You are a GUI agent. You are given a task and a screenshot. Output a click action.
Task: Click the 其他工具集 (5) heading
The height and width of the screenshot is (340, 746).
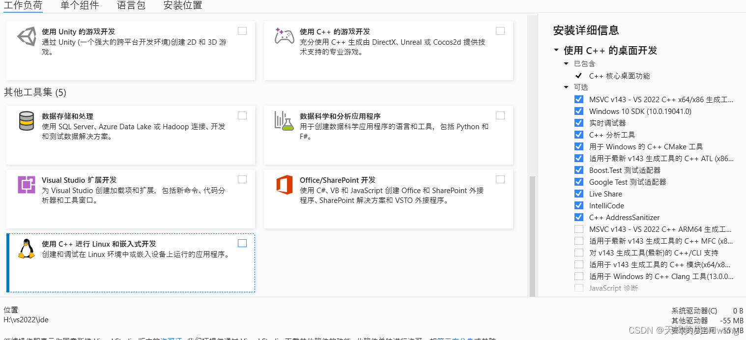click(x=35, y=92)
